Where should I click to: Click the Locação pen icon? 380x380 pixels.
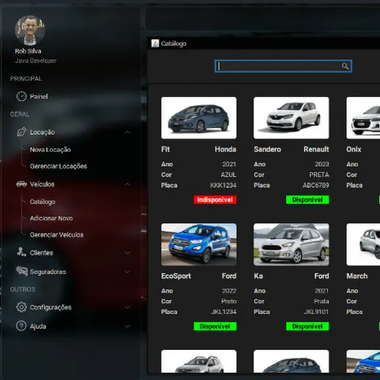click(21, 132)
